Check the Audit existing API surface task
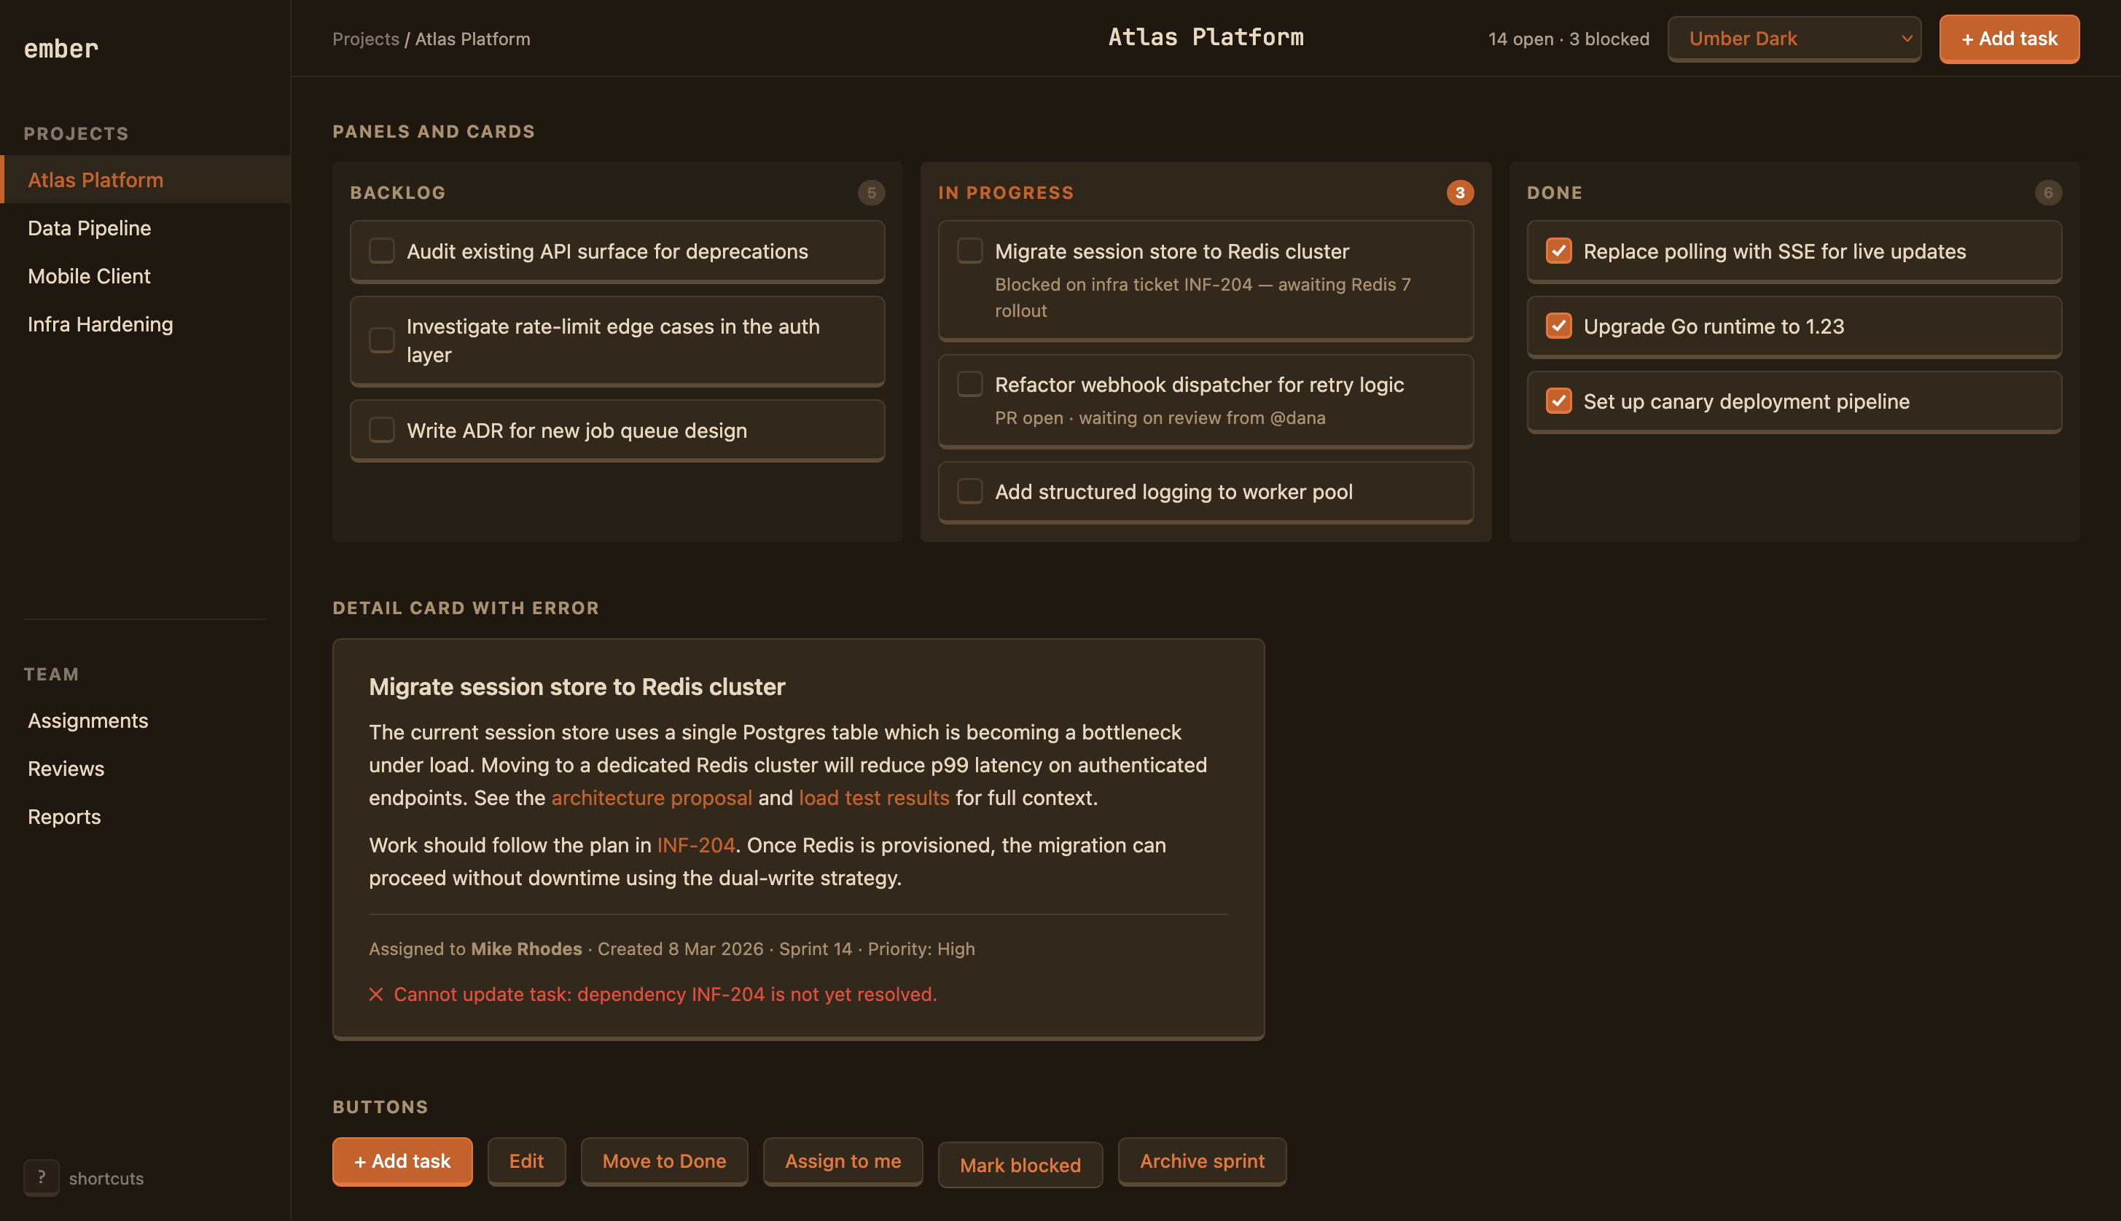The width and height of the screenshot is (2121, 1221). point(382,251)
